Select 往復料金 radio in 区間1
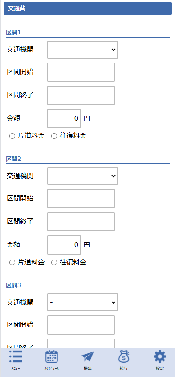The image size is (175, 377). [54, 136]
